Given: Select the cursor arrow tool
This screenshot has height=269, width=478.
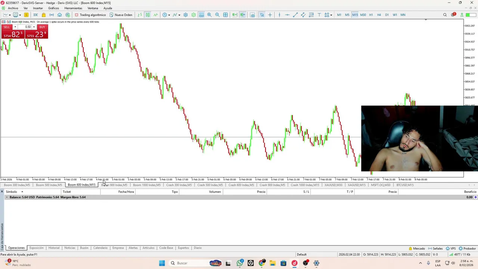Looking at the screenshot, I should click(x=262, y=15).
